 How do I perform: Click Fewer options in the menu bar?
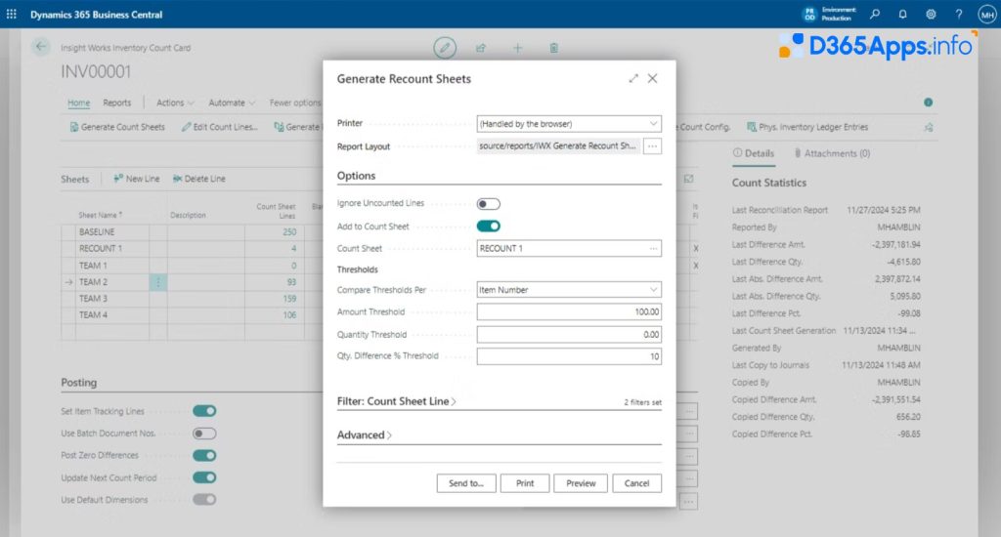[x=295, y=103]
